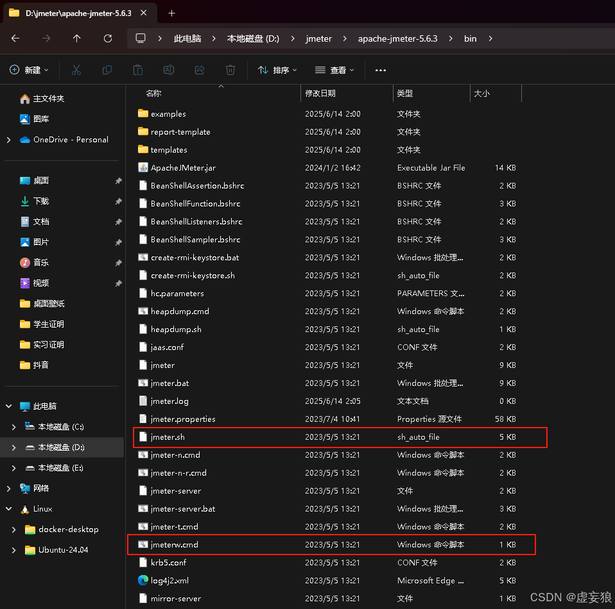Select the log4j2.xml Edge icon
The image size is (615, 609).
click(x=143, y=580)
